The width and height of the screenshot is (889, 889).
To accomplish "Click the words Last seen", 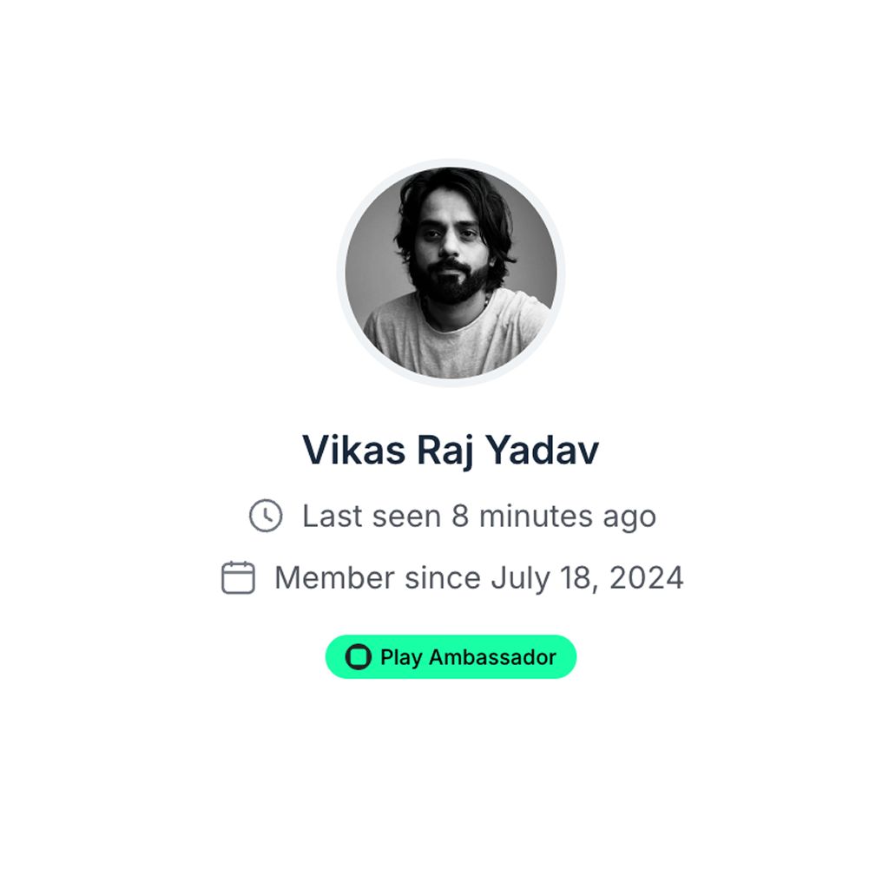I will 372,516.
